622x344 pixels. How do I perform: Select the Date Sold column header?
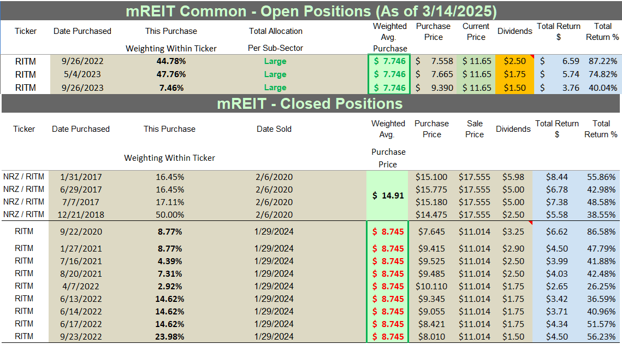[x=274, y=129]
